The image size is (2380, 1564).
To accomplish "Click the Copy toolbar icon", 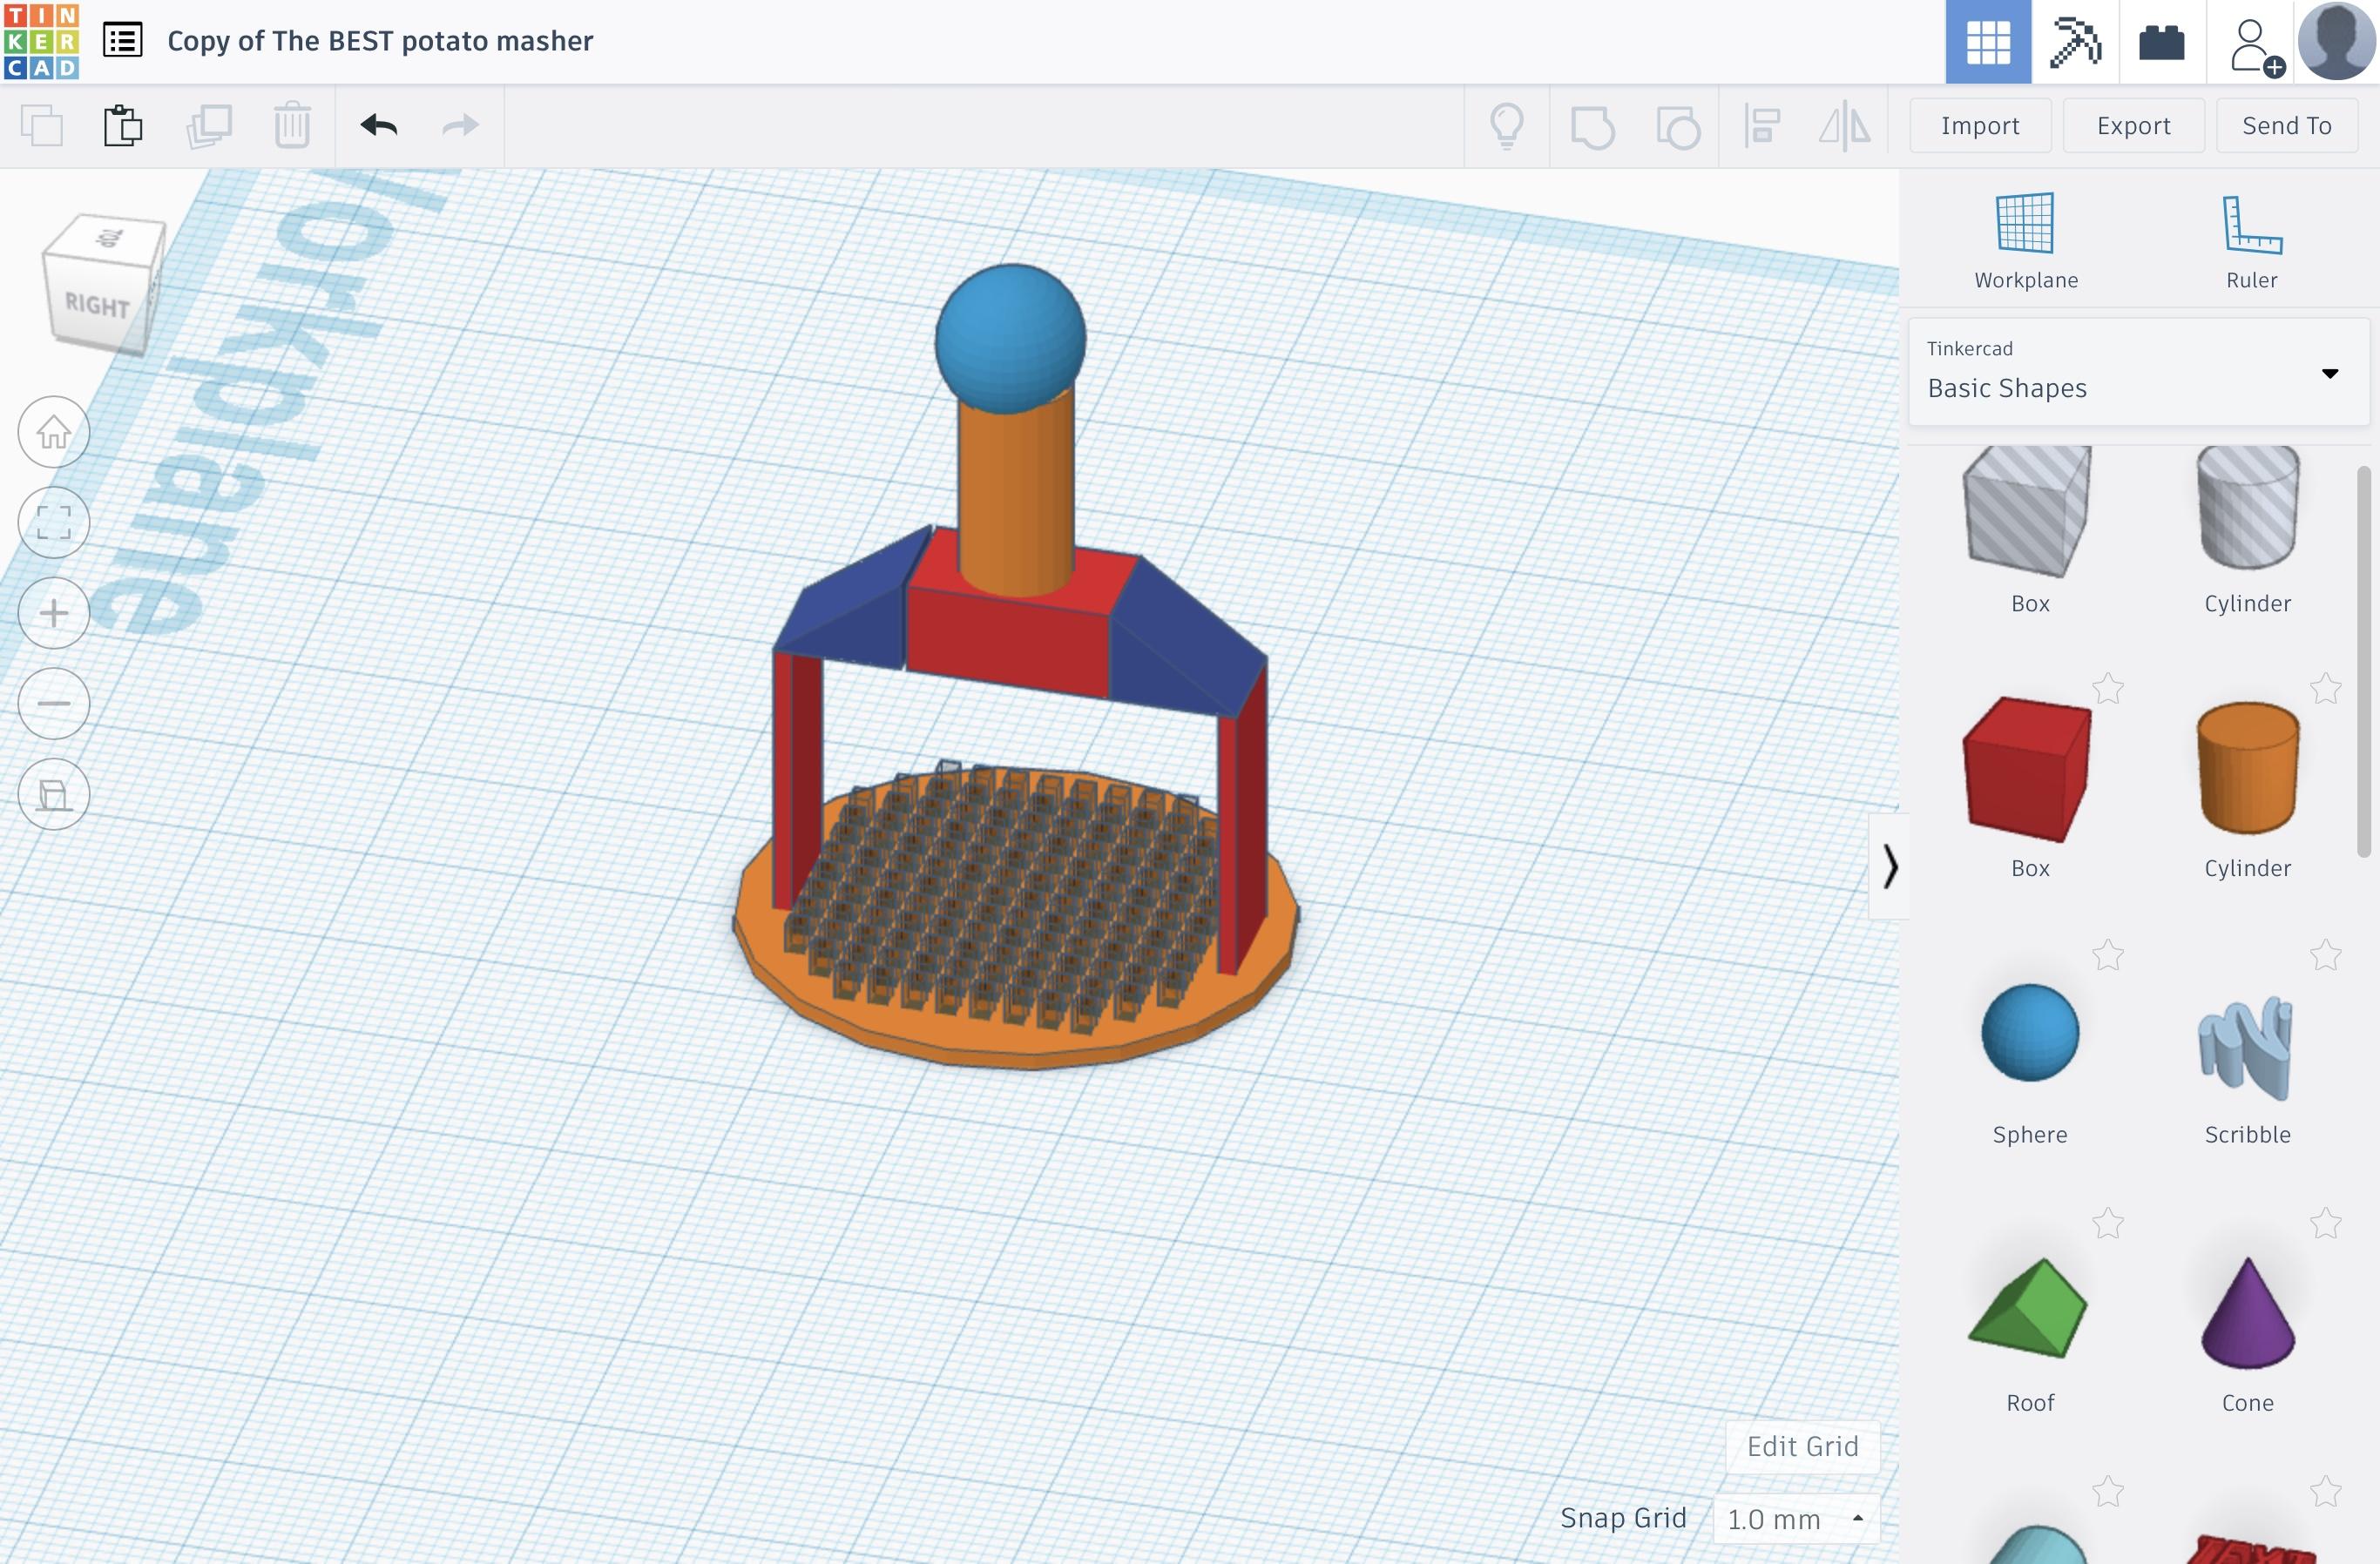I will [x=42, y=126].
